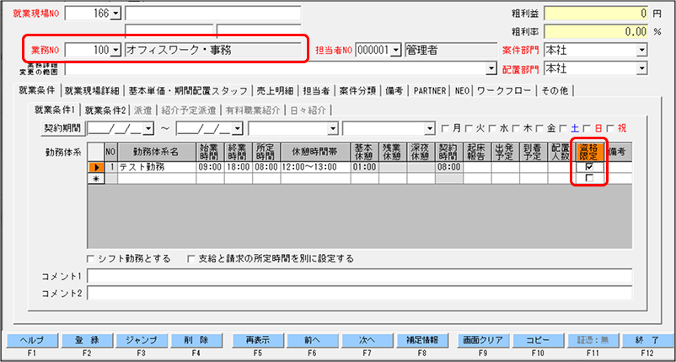Viewport: 676px width, 362px height.
Task: Select the 就業条件1 sub-tab
Action: 54,110
